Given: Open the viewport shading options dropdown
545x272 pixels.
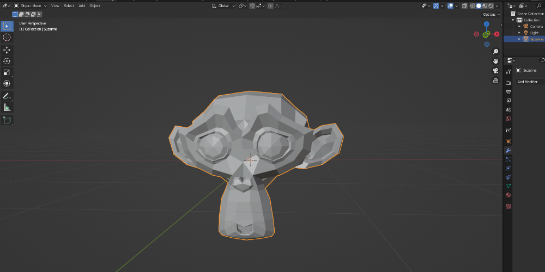Looking at the screenshot, I should click(x=497, y=6).
